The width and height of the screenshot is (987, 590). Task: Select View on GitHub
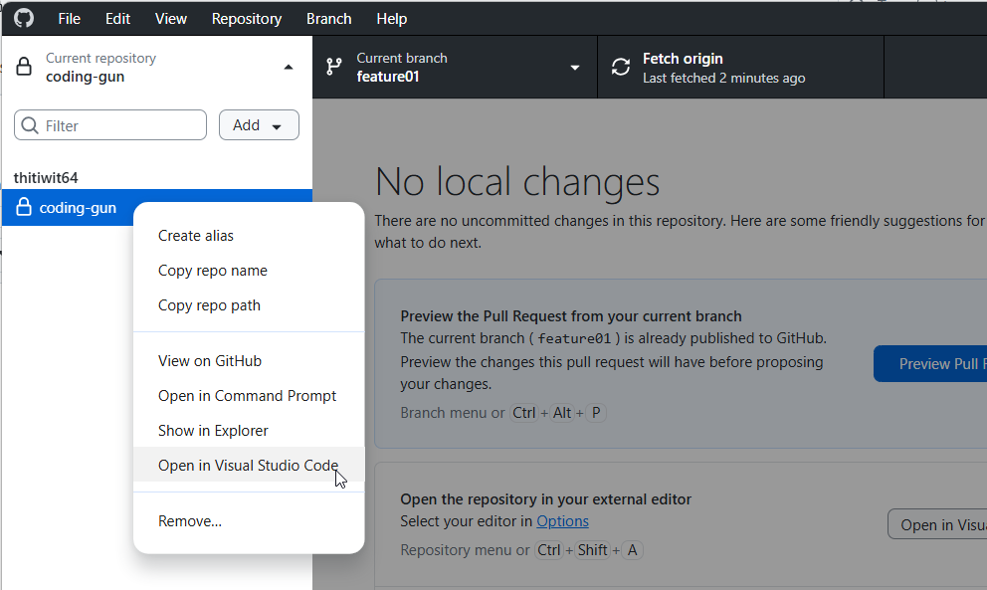click(x=249, y=361)
